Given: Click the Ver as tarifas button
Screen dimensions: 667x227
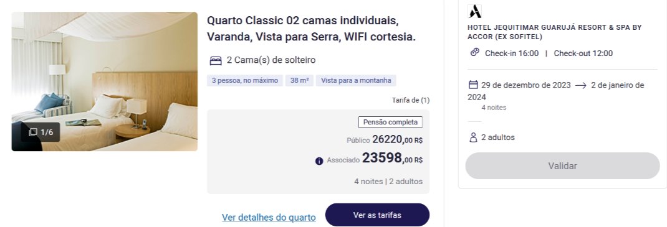Looking at the screenshot, I should 377,215.
